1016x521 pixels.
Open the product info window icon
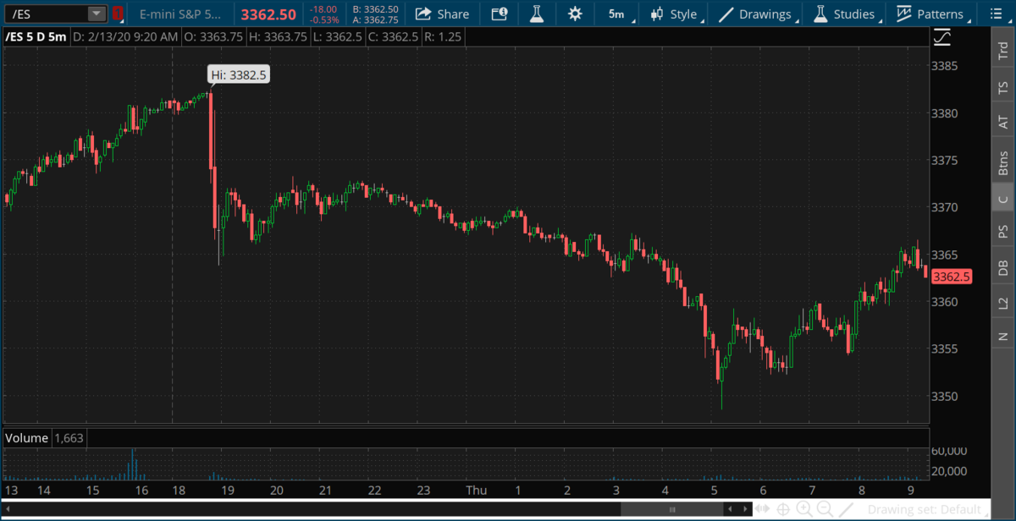point(500,14)
